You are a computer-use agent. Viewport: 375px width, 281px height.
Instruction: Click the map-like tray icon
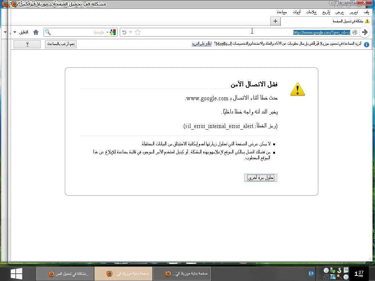(x=346, y=270)
